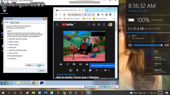This screenshot has height=95, width=170.
Task: Open the Colors... dialog button
Action: 29,65
